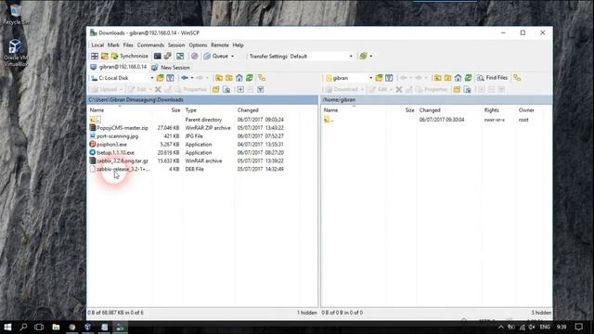Refresh the remote panel
The width and height of the screenshot is (594, 334).
click(468, 78)
